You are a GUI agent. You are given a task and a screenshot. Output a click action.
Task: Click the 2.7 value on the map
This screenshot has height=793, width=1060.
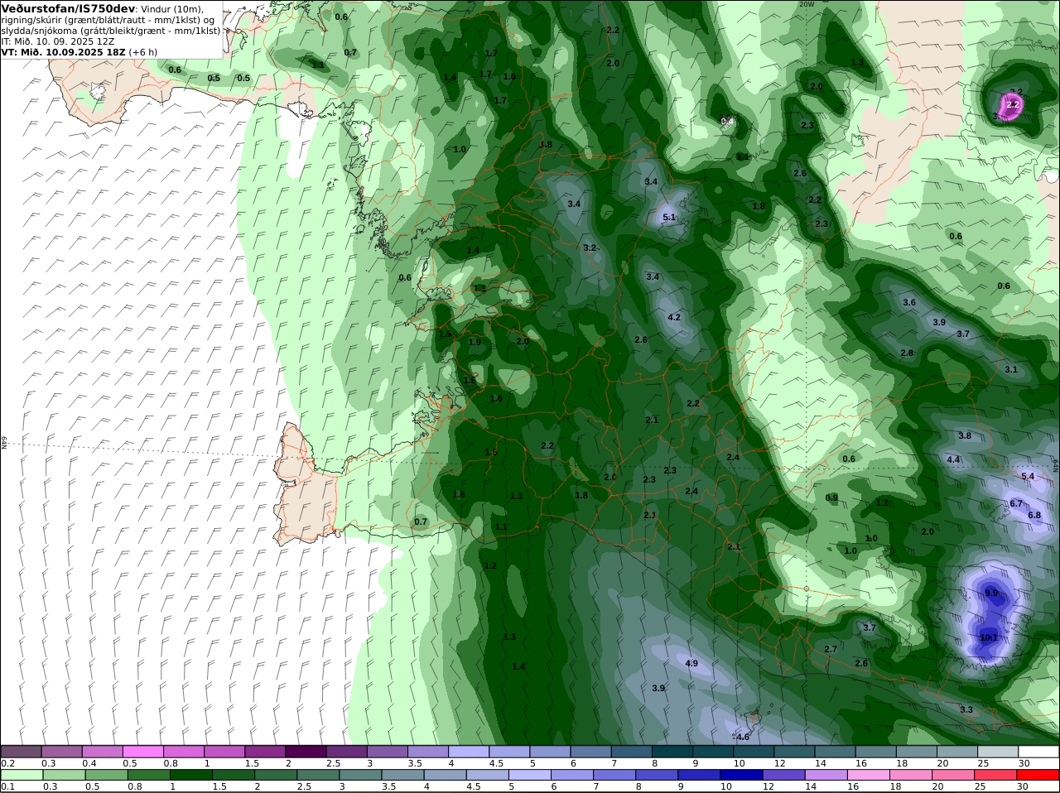coord(831,649)
